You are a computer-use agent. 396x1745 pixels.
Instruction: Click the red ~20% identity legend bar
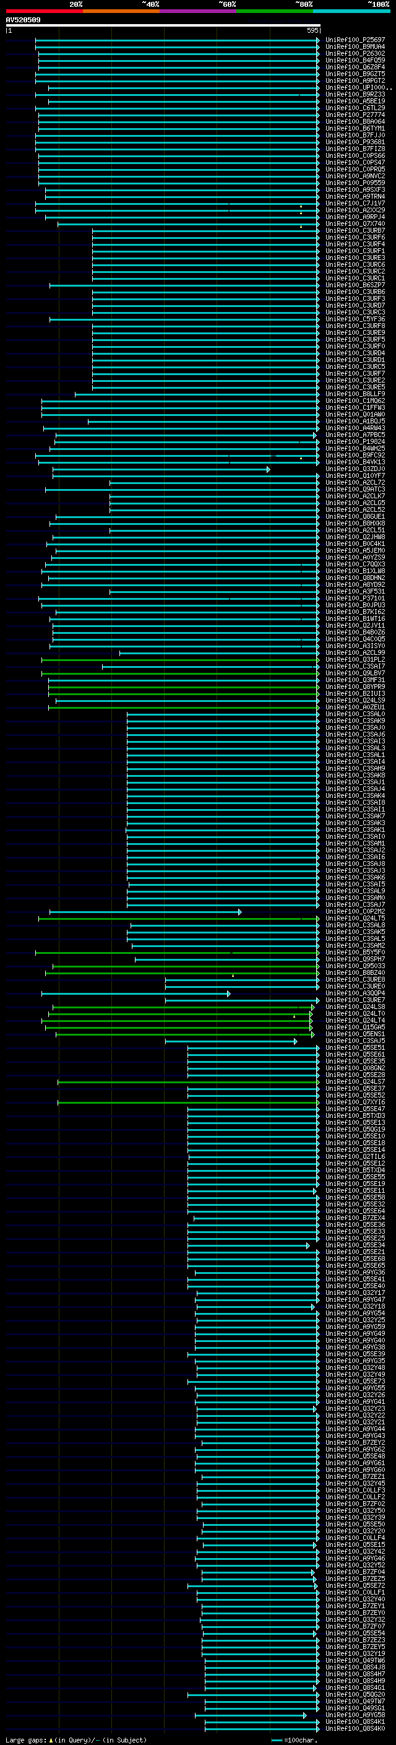[44, 11]
